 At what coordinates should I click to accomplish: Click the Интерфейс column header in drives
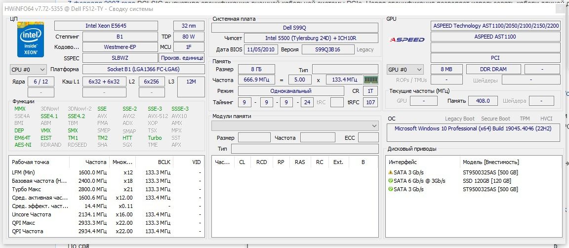pos(423,163)
